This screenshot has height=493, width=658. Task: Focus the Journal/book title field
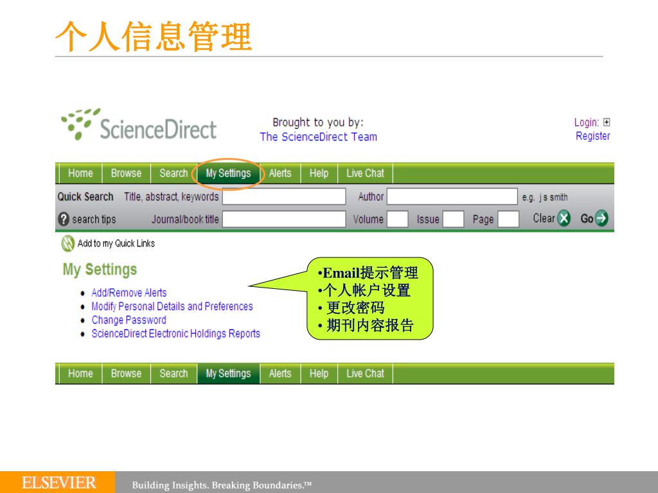pos(284,219)
